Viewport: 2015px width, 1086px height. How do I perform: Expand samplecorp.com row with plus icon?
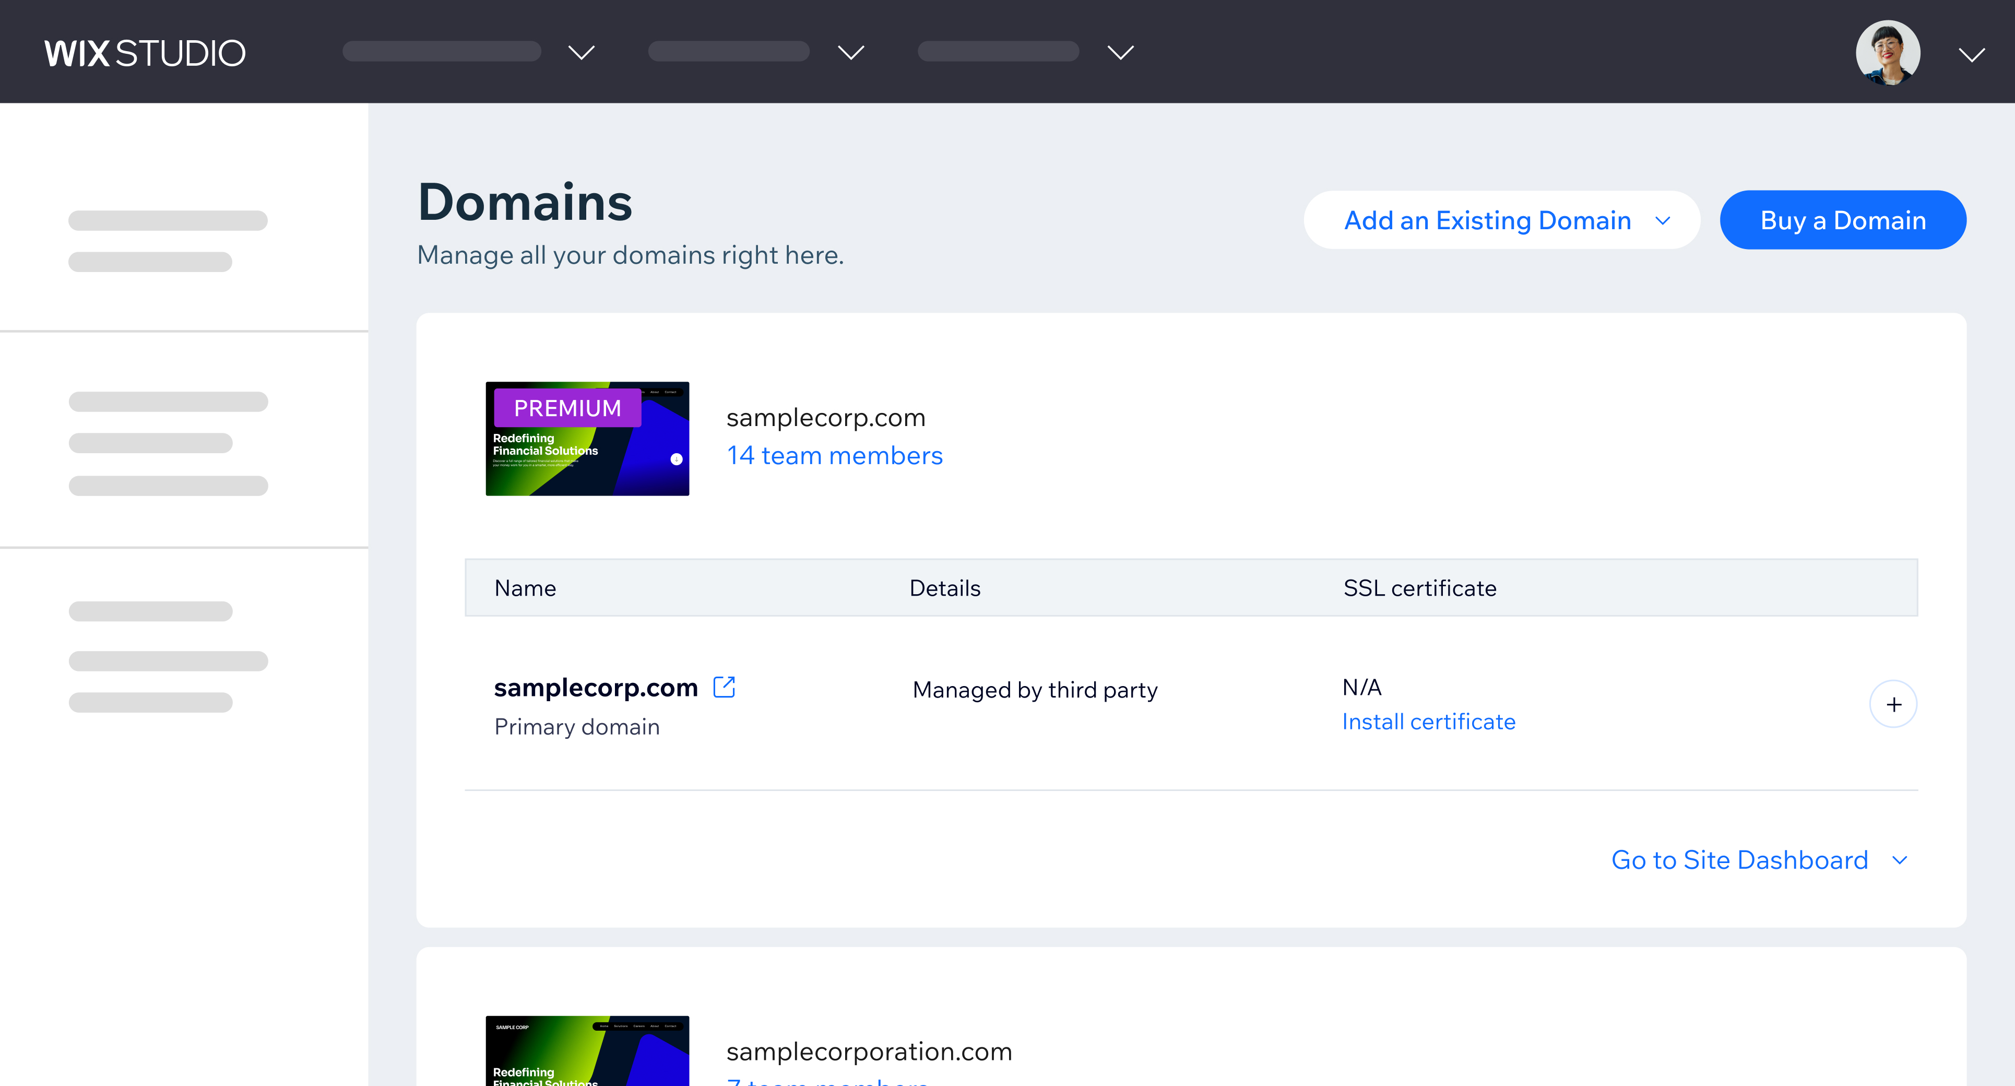[x=1893, y=704]
